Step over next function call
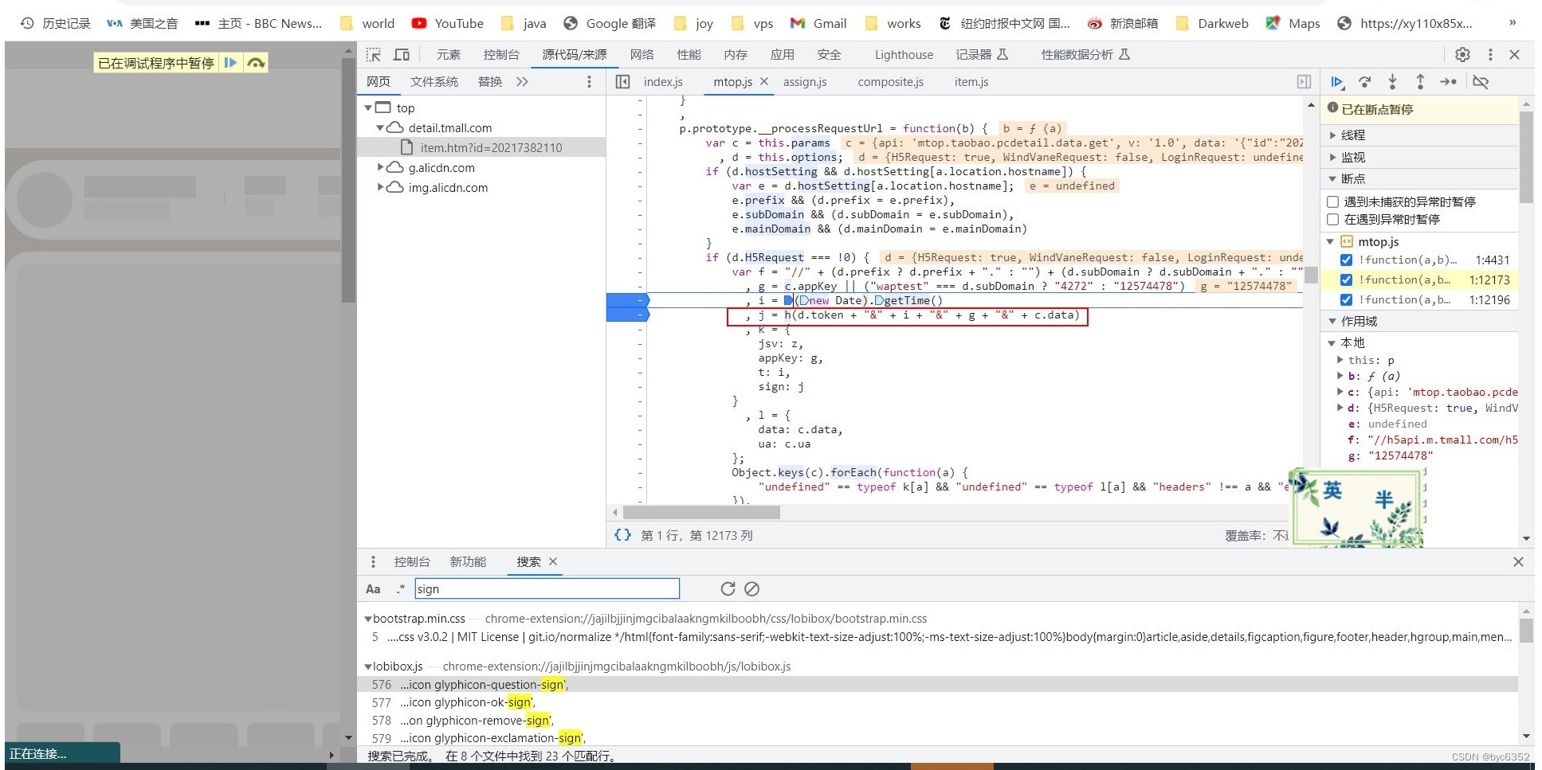This screenshot has height=770, width=1542. pyautogui.click(x=1365, y=82)
